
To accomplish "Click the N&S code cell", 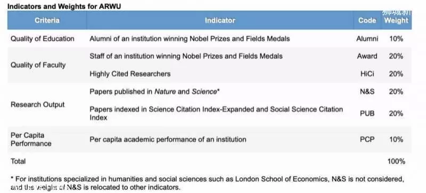I will tap(367, 91).
